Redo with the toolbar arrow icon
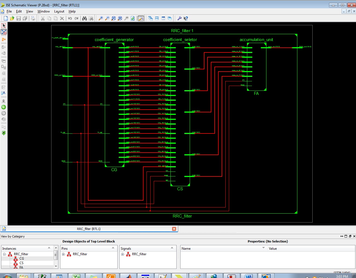356x278 pixels. point(76,18)
